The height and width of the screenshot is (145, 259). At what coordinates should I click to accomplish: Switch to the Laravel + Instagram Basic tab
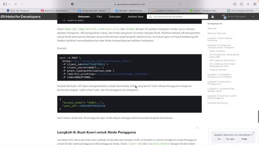pos(204,11)
